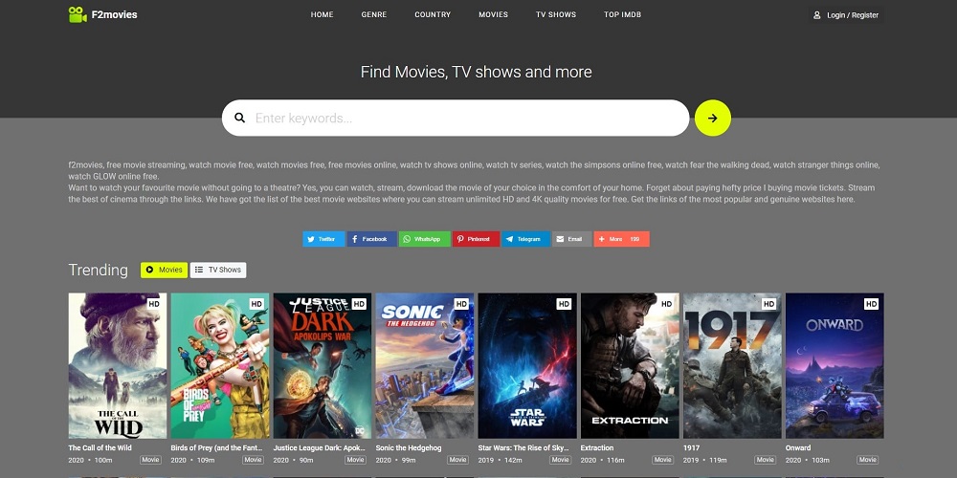The image size is (957, 478).
Task: Share via the Email button
Action: pos(572,239)
